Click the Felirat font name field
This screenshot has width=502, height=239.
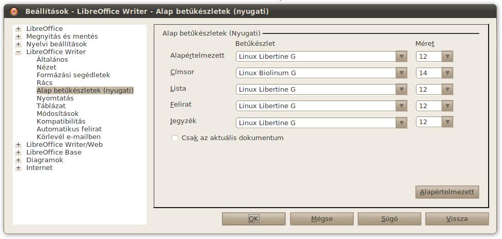(x=316, y=106)
